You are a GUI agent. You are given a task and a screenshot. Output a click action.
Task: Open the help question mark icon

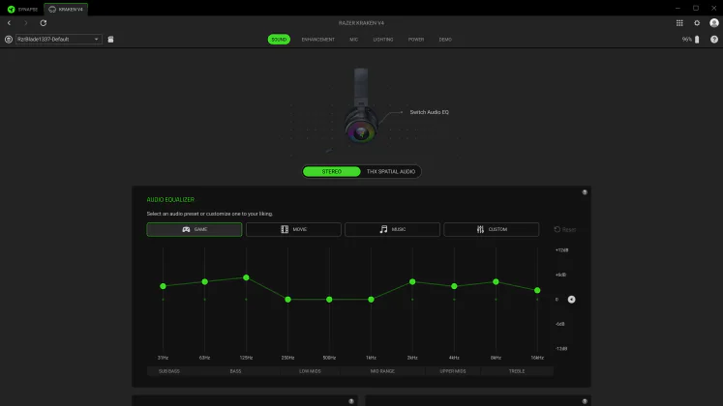pyautogui.click(x=714, y=40)
